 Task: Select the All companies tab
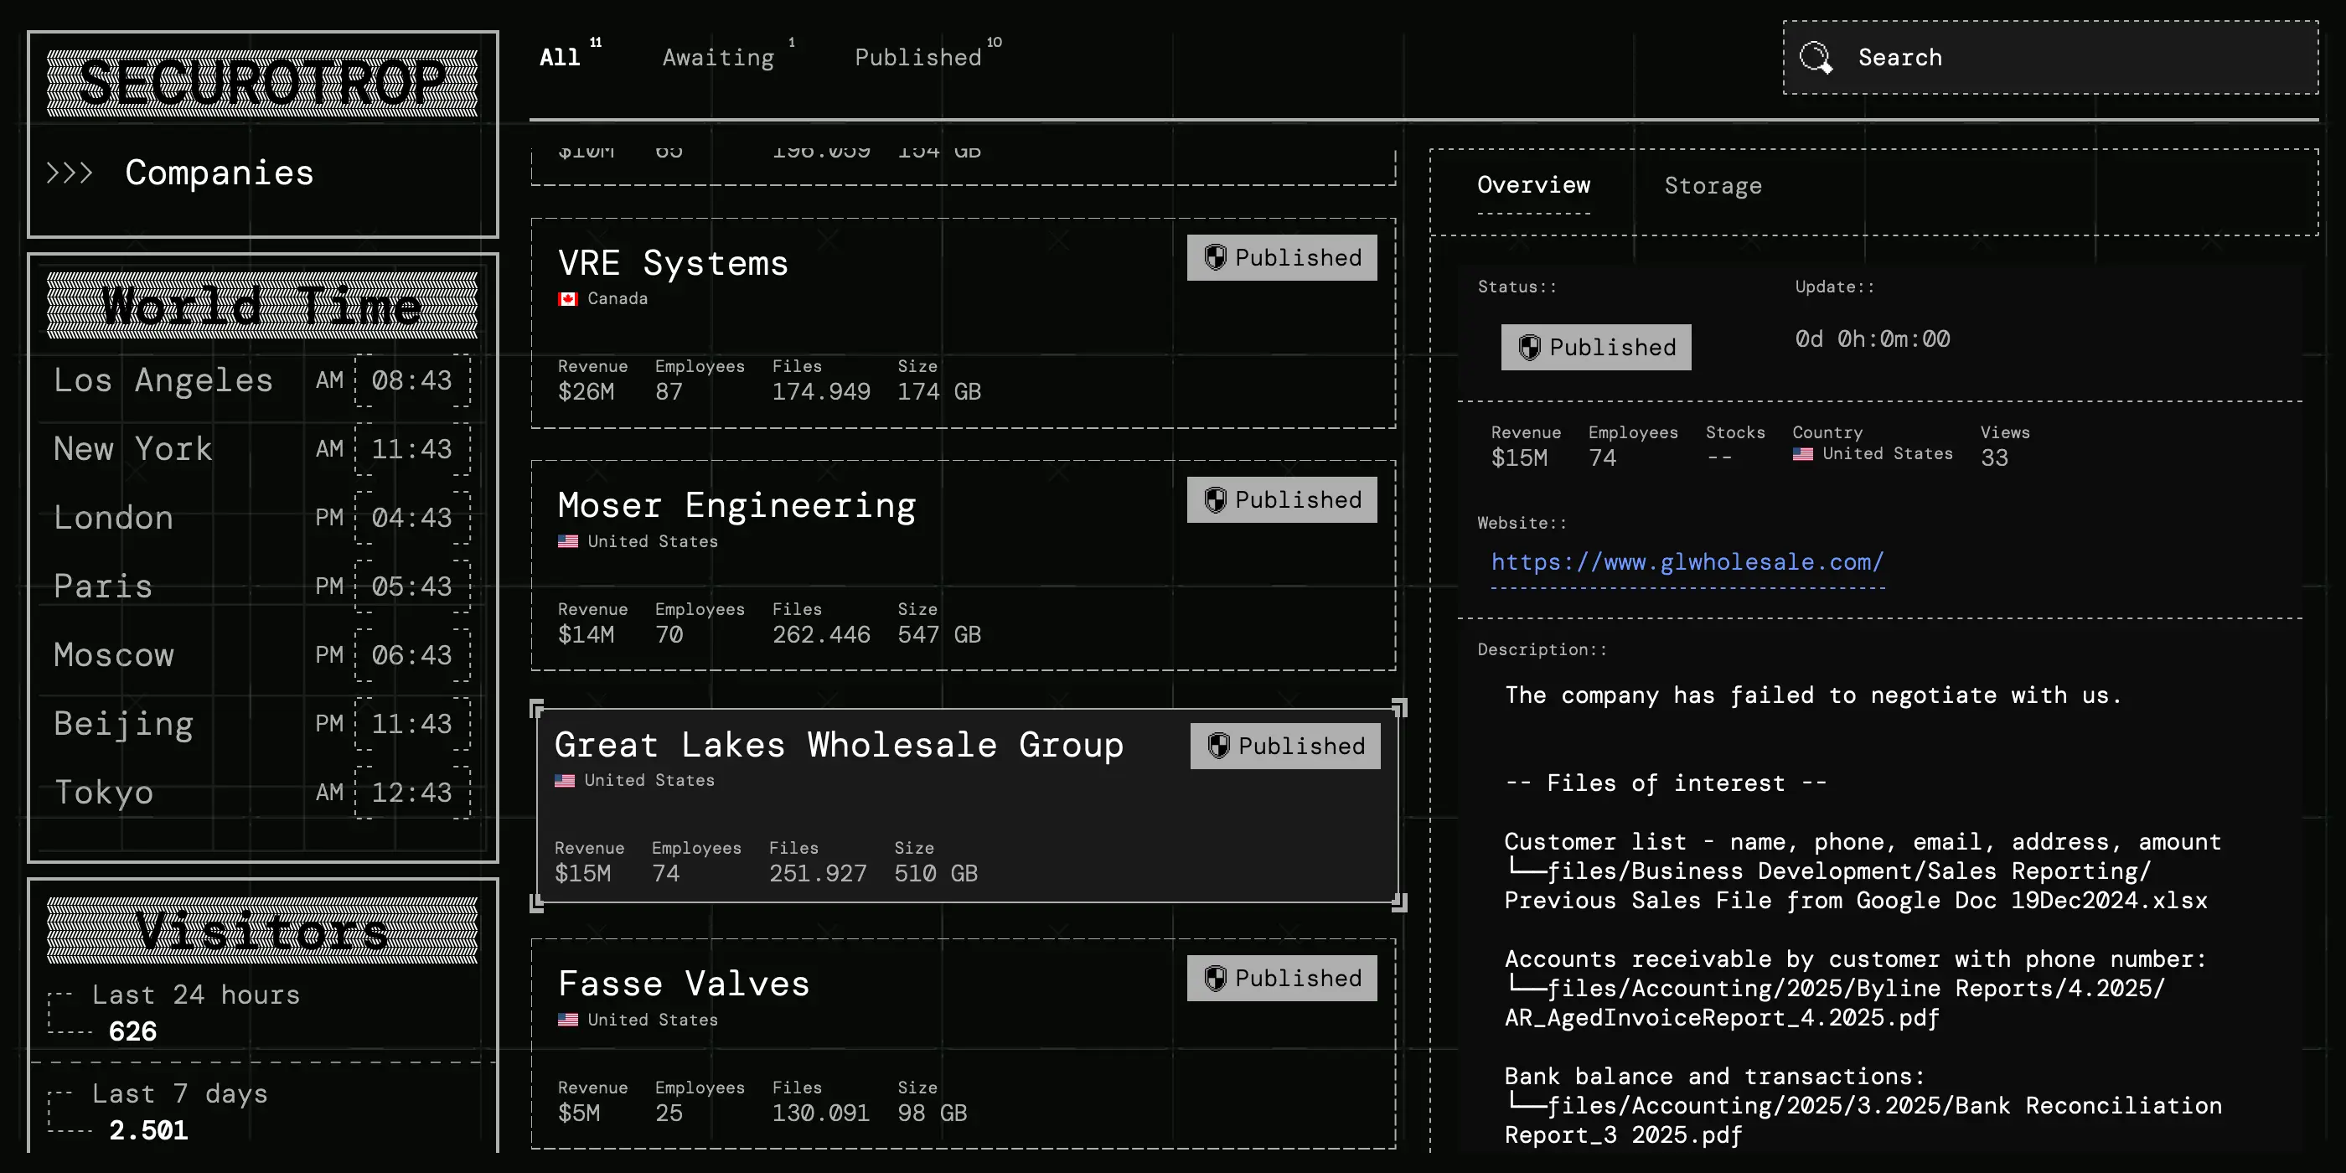pyautogui.click(x=559, y=57)
